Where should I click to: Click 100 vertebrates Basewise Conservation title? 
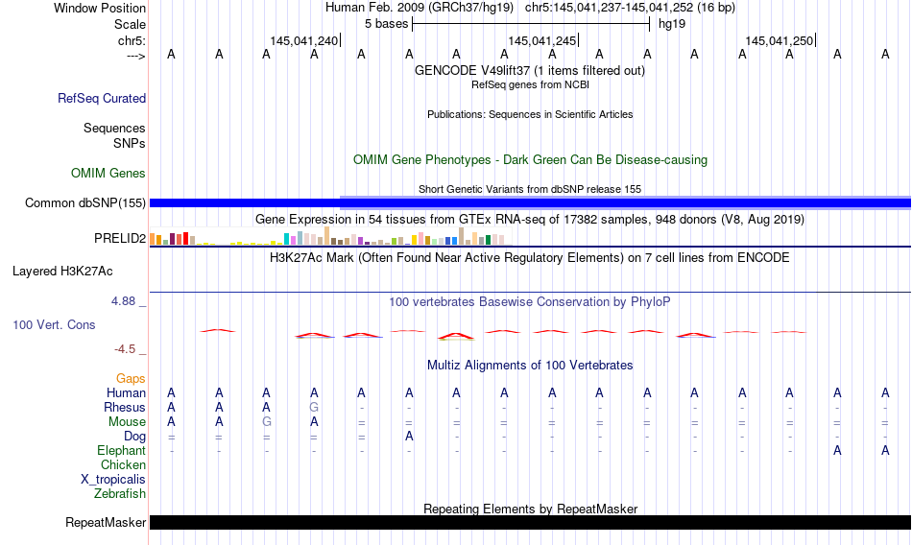(529, 302)
